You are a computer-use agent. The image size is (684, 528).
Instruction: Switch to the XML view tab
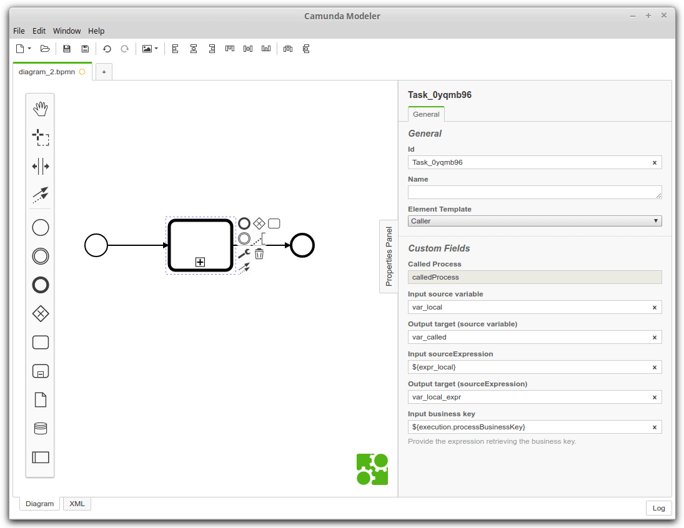click(77, 504)
